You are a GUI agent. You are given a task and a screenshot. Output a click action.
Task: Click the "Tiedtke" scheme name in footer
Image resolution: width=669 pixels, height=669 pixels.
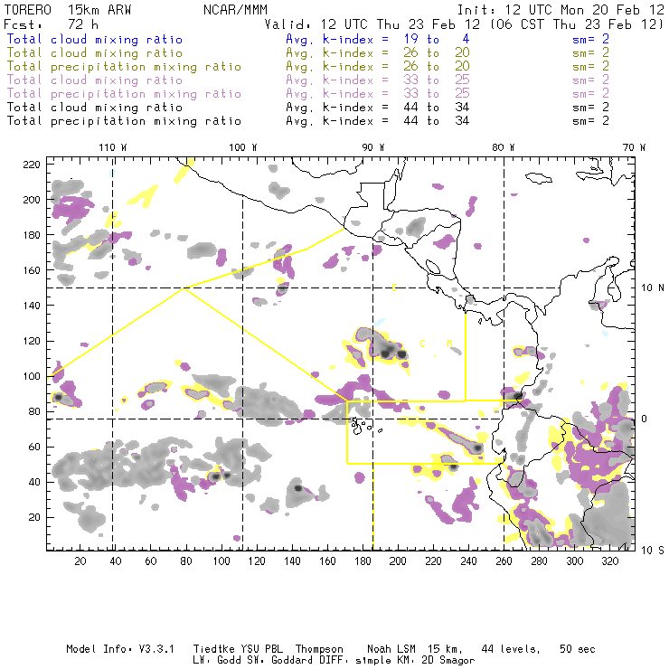(213, 649)
